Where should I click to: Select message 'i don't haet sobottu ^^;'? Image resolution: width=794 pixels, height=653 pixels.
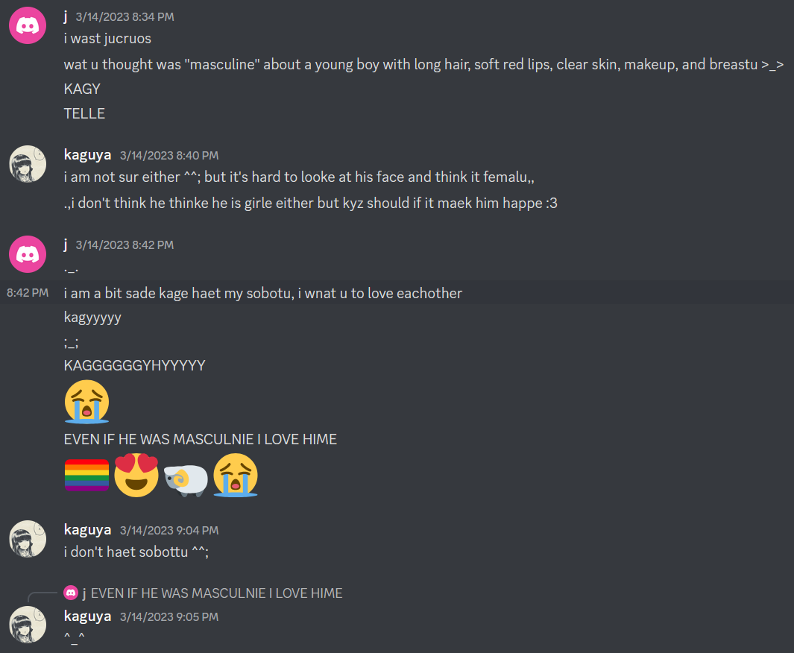tap(136, 552)
